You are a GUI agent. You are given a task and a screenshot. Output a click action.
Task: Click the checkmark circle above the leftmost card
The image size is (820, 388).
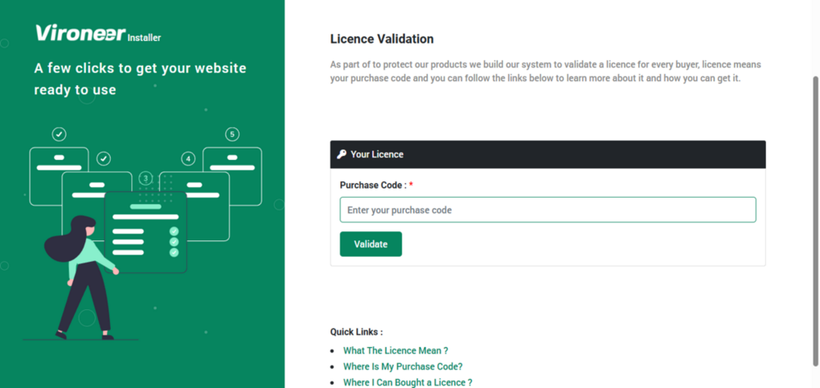tap(59, 135)
